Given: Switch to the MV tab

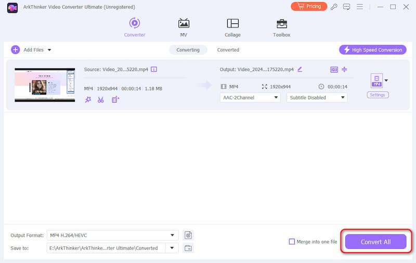Looking at the screenshot, I should pos(184,27).
